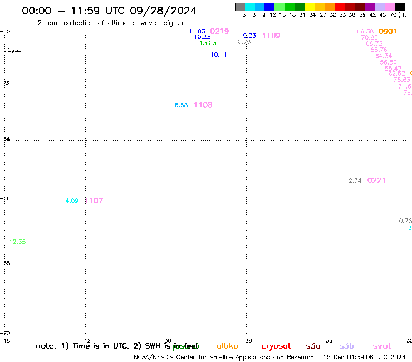Screen dimensions: 412x362
Task: Click the cyan 6 ft color swatch
Action: [250, 7]
